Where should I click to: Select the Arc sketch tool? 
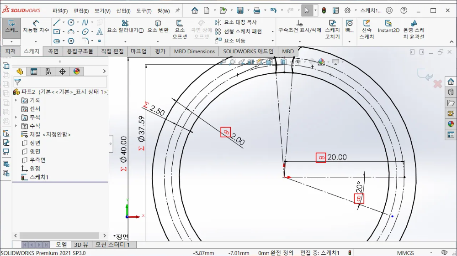click(71, 31)
